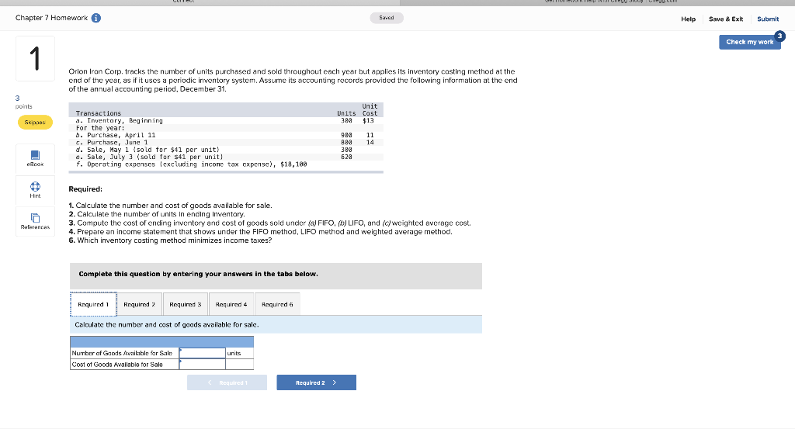Image resolution: width=795 pixels, height=429 pixels.
Task: Click the 'f. Operating expenses' row
Action: 226,164
